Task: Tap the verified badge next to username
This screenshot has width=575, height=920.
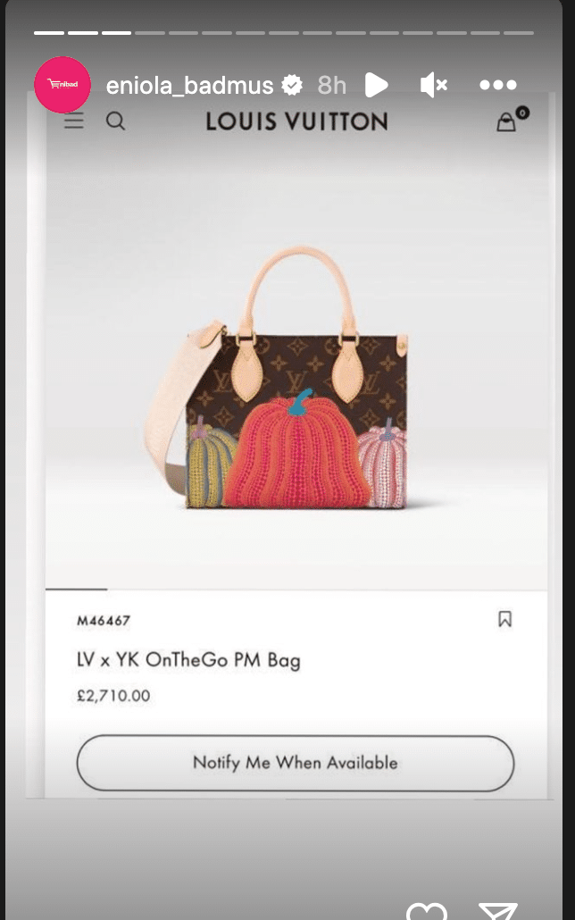Action: click(x=292, y=86)
